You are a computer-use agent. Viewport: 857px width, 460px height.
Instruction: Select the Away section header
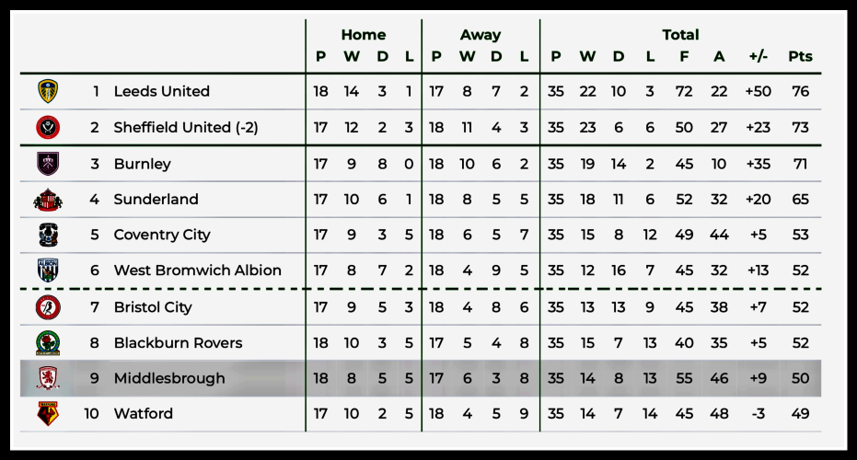coord(481,35)
